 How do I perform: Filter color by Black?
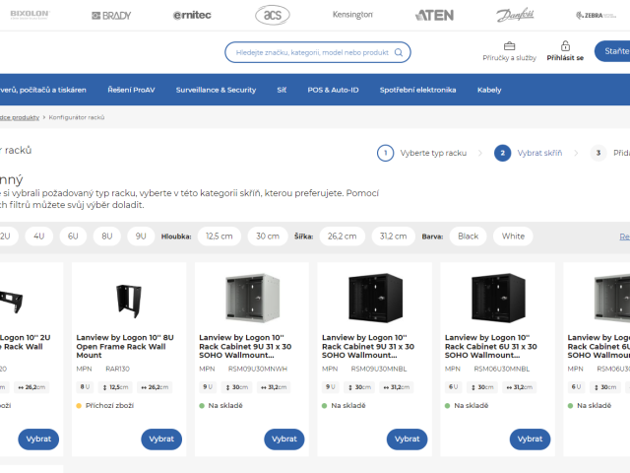(469, 236)
